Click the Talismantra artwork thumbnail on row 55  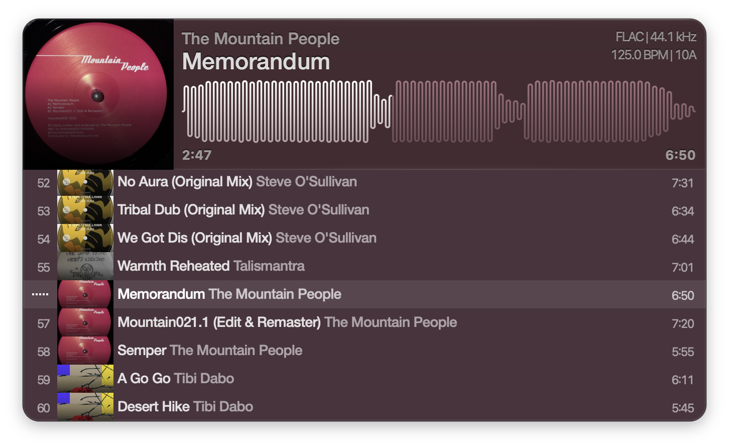(x=85, y=266)
